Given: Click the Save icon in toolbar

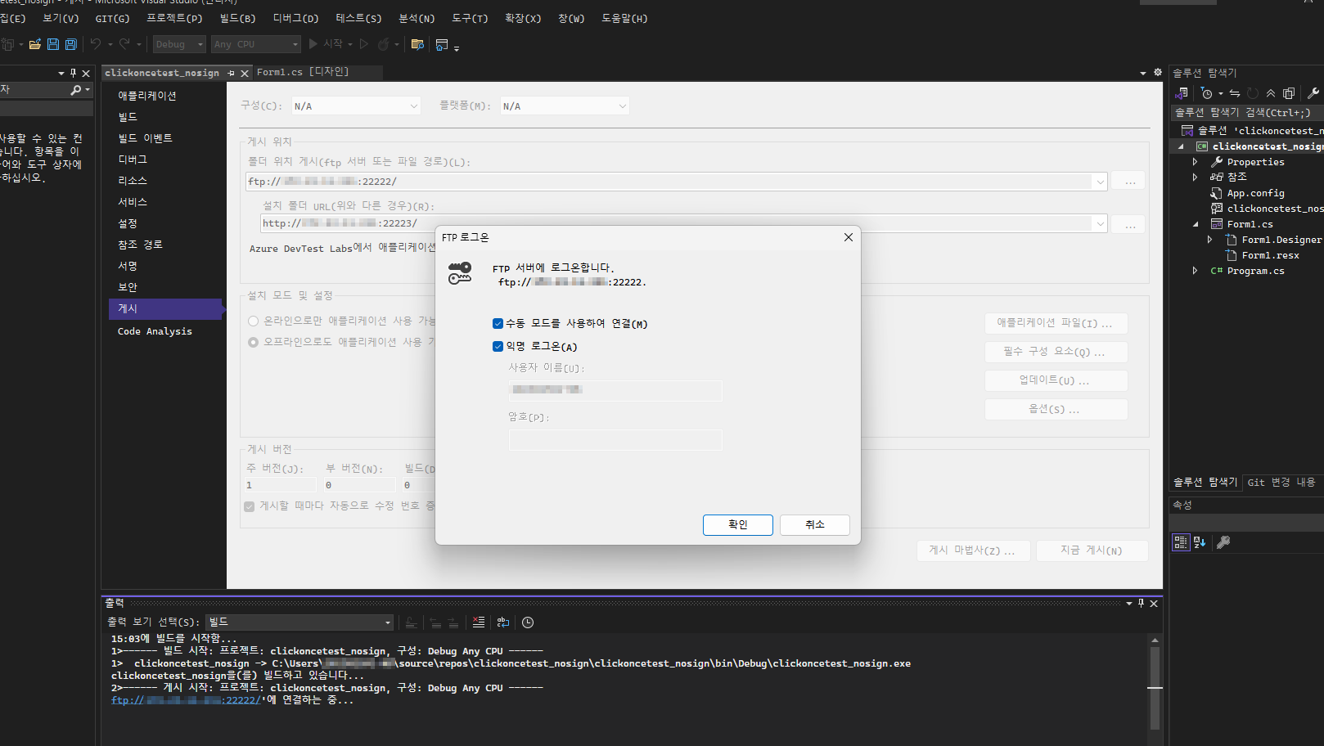Looking at the screenshot, I should click(53, 44).
